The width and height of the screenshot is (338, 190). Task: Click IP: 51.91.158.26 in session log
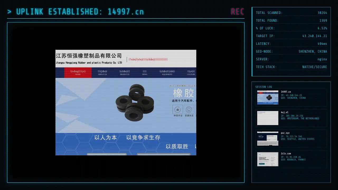point(291,157)
